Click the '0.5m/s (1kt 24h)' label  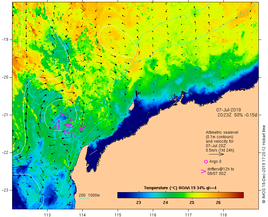tap(220, 150)
